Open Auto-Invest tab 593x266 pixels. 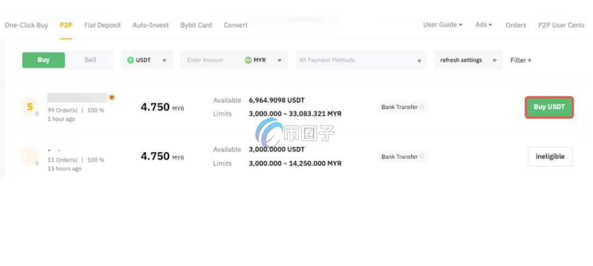[151, 25]
